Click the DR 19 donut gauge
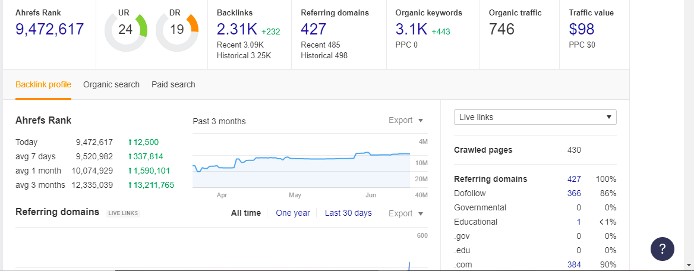Screen dimensions: 694x271 click(177, 30)
